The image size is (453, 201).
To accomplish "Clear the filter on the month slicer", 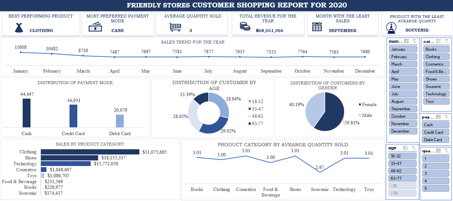I will (x=414, y=41).
